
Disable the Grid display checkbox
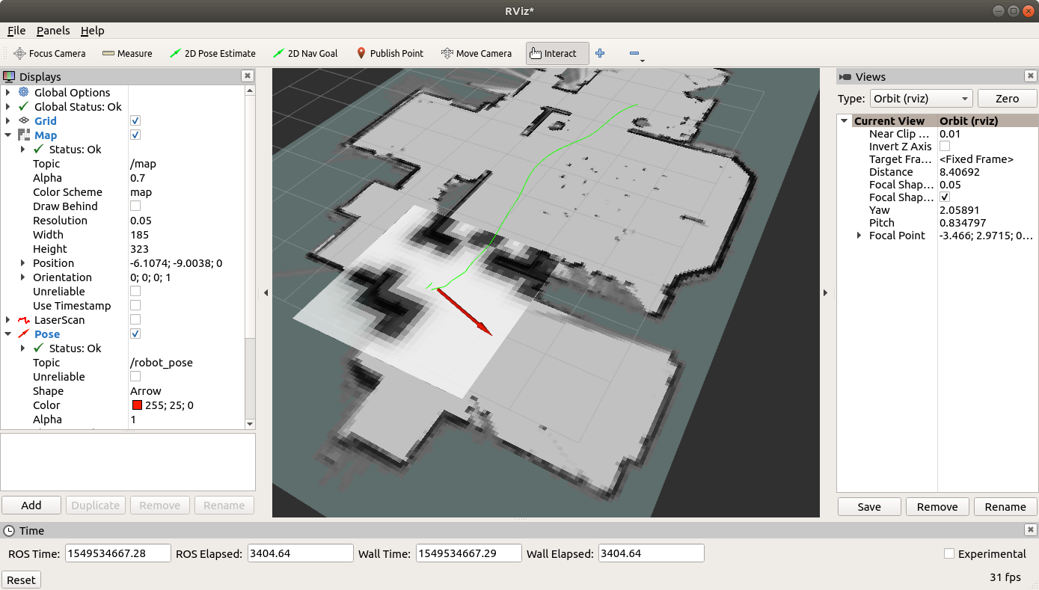point(135,120)
